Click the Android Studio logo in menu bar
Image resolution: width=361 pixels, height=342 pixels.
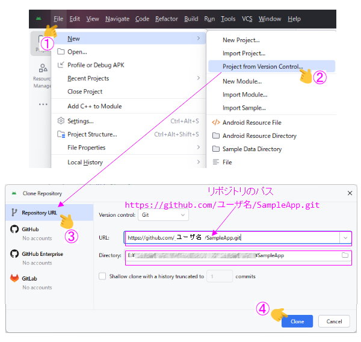(x=39, y=19)
